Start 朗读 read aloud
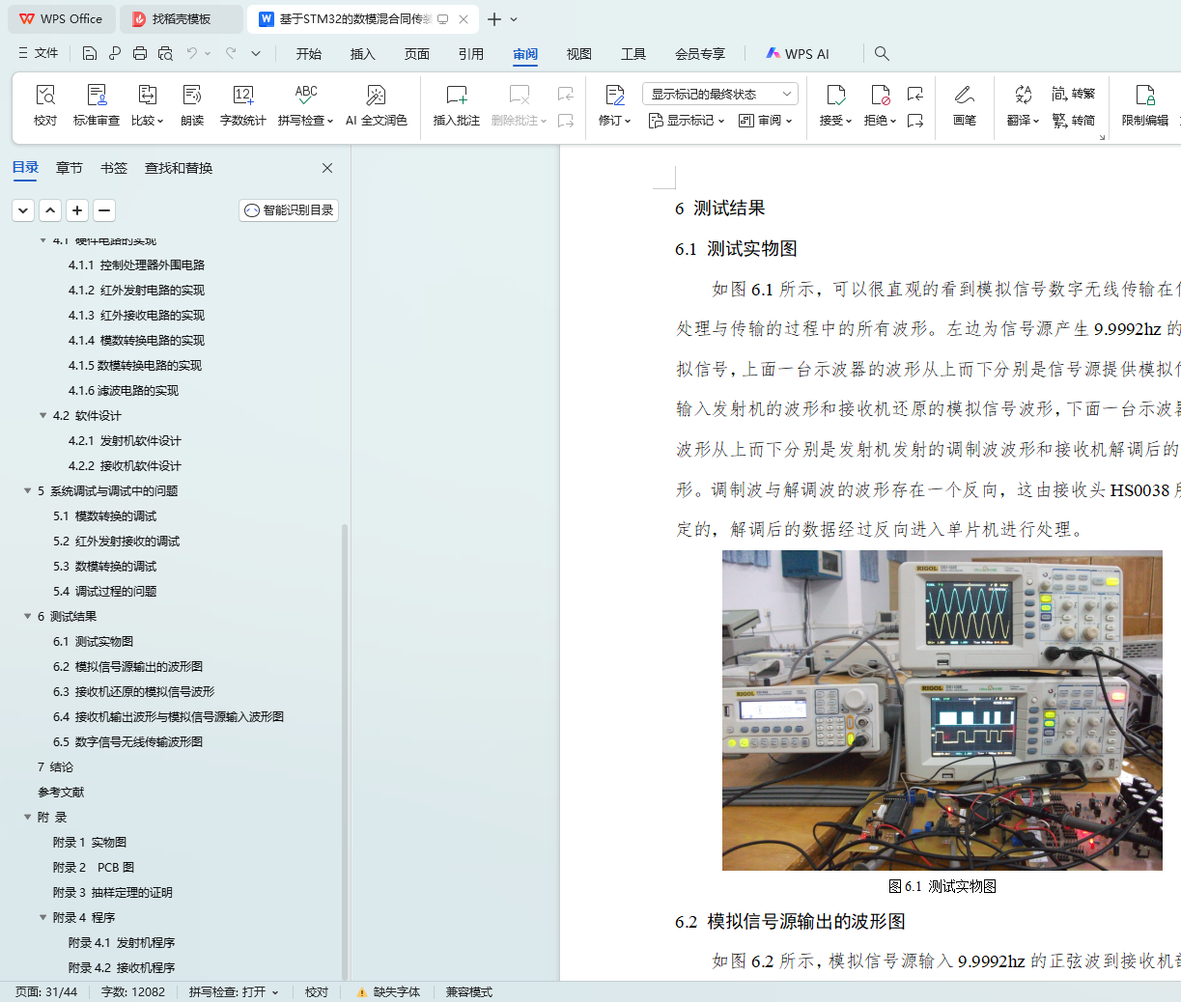The image size is (1181, 1002). pyautogui.click(x=192, y=105)
